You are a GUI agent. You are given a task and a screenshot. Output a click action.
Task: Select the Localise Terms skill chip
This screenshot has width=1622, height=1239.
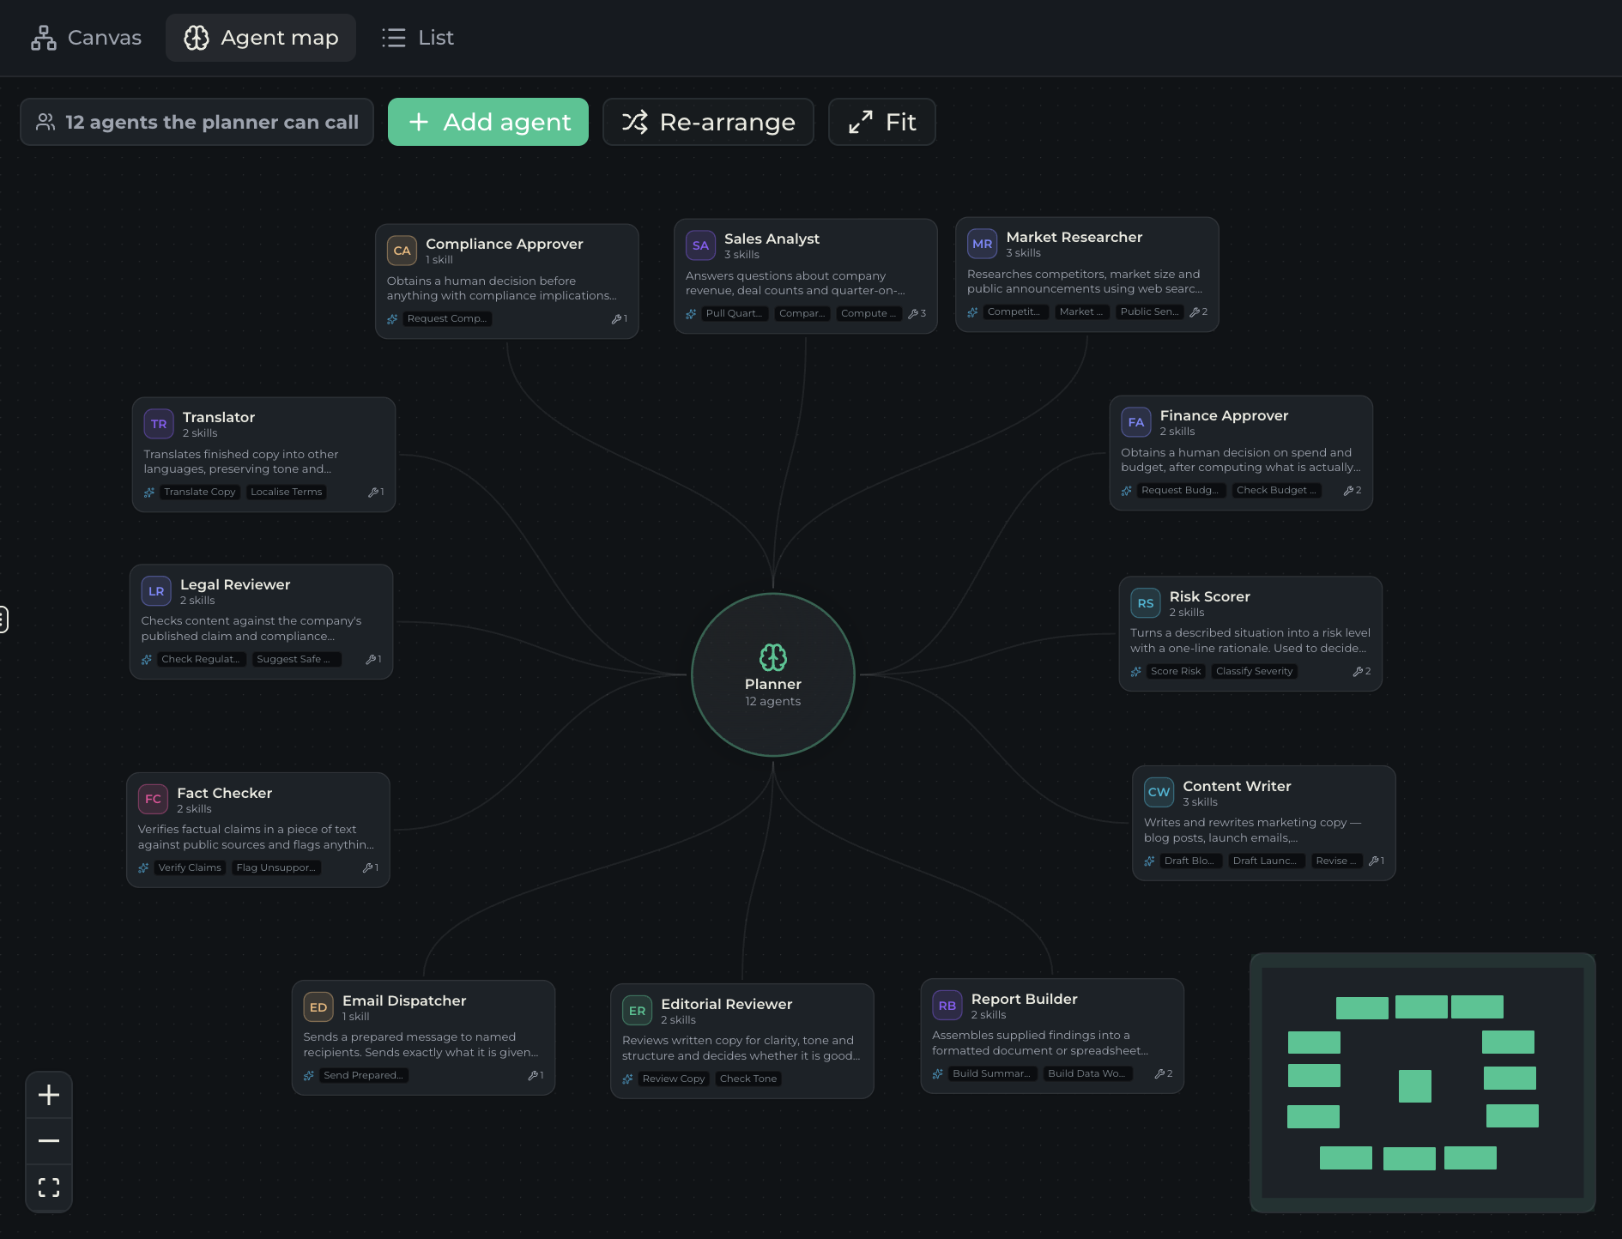point(287,492)
